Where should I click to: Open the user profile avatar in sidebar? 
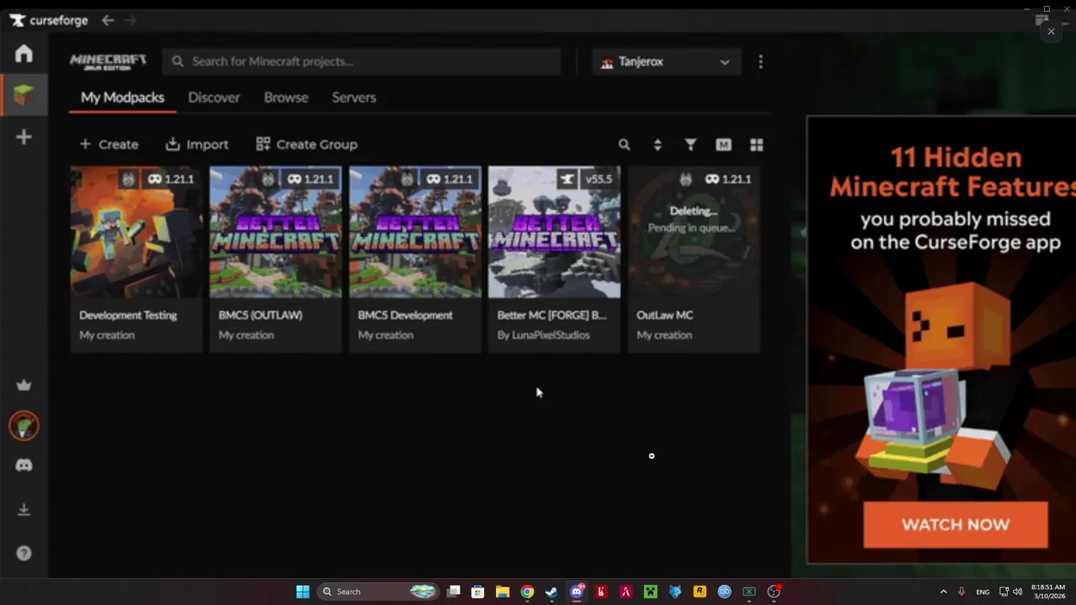pyautogui.click(x=24, y=426)
